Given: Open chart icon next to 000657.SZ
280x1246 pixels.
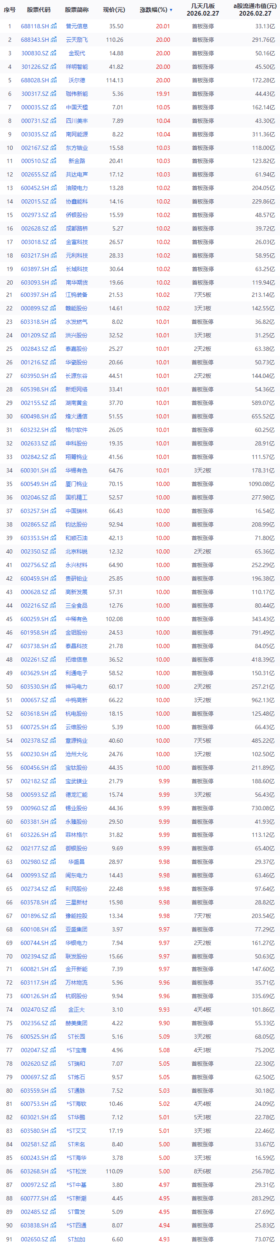Looking at the screenshot, I should (x=54, y=700).
